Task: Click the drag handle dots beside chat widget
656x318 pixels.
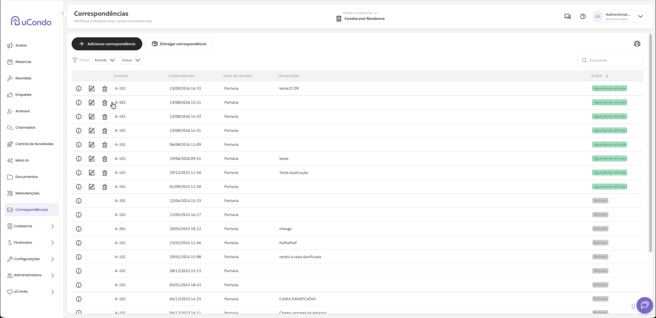Action: tap(633, 306)
